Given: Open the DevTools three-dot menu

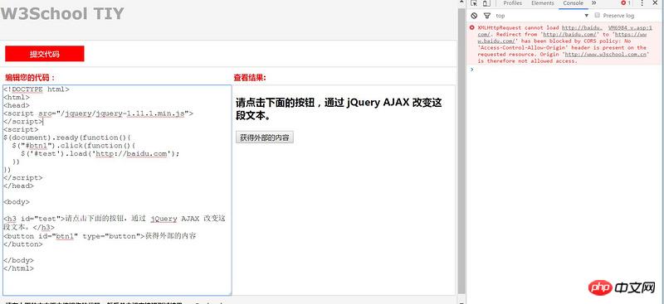Looking at the screenshot, I should point(642,3).
